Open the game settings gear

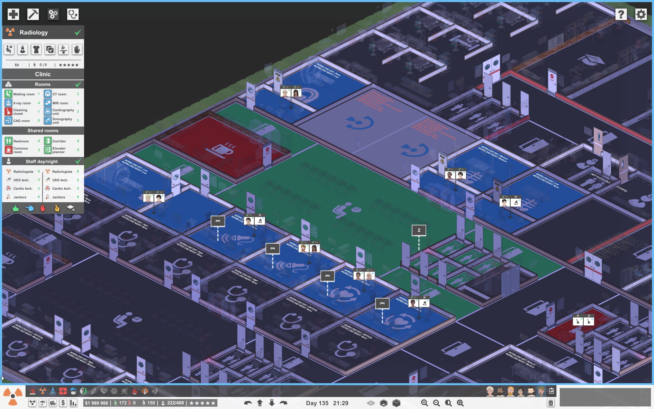[x=641, y=14]
